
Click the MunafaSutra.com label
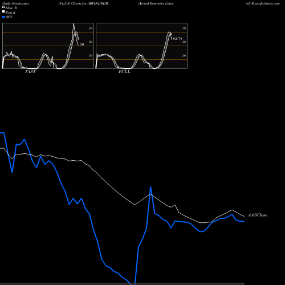pyautogui.click(x=265, y=3)
